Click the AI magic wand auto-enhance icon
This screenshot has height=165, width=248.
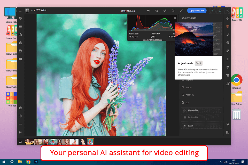(173, 11)
